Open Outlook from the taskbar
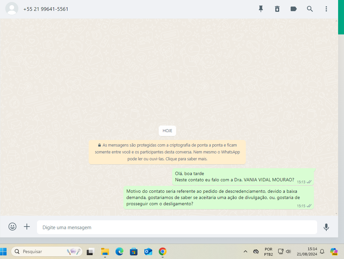The height and width of the screenshot is (259, 344). point(148,251)
